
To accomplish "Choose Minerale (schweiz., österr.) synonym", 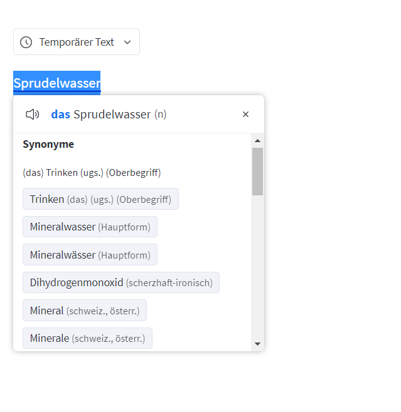I will 87,338.
